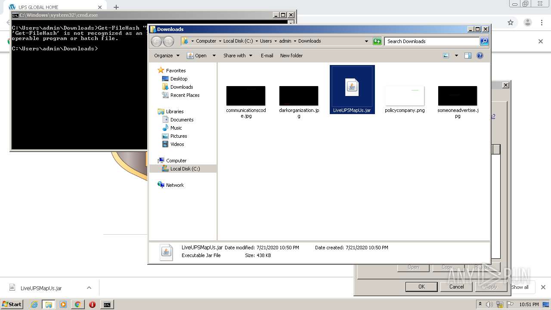
Task: Open Documents library
Action: pyautogui.click(x=182, y=120)
